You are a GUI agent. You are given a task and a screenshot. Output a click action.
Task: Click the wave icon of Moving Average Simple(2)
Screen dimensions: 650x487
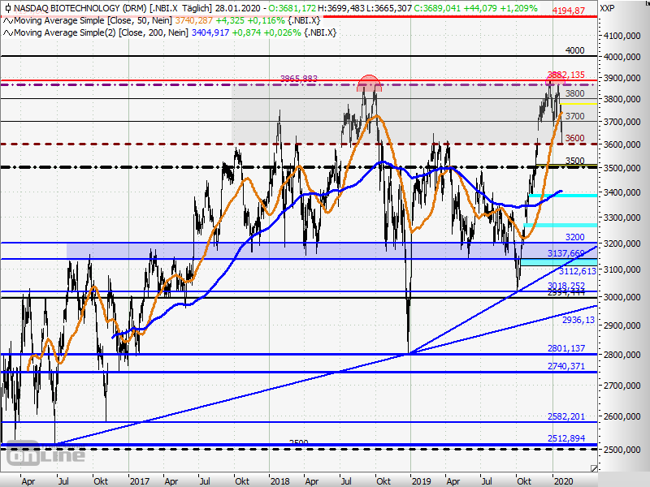(x=8, y=32)
